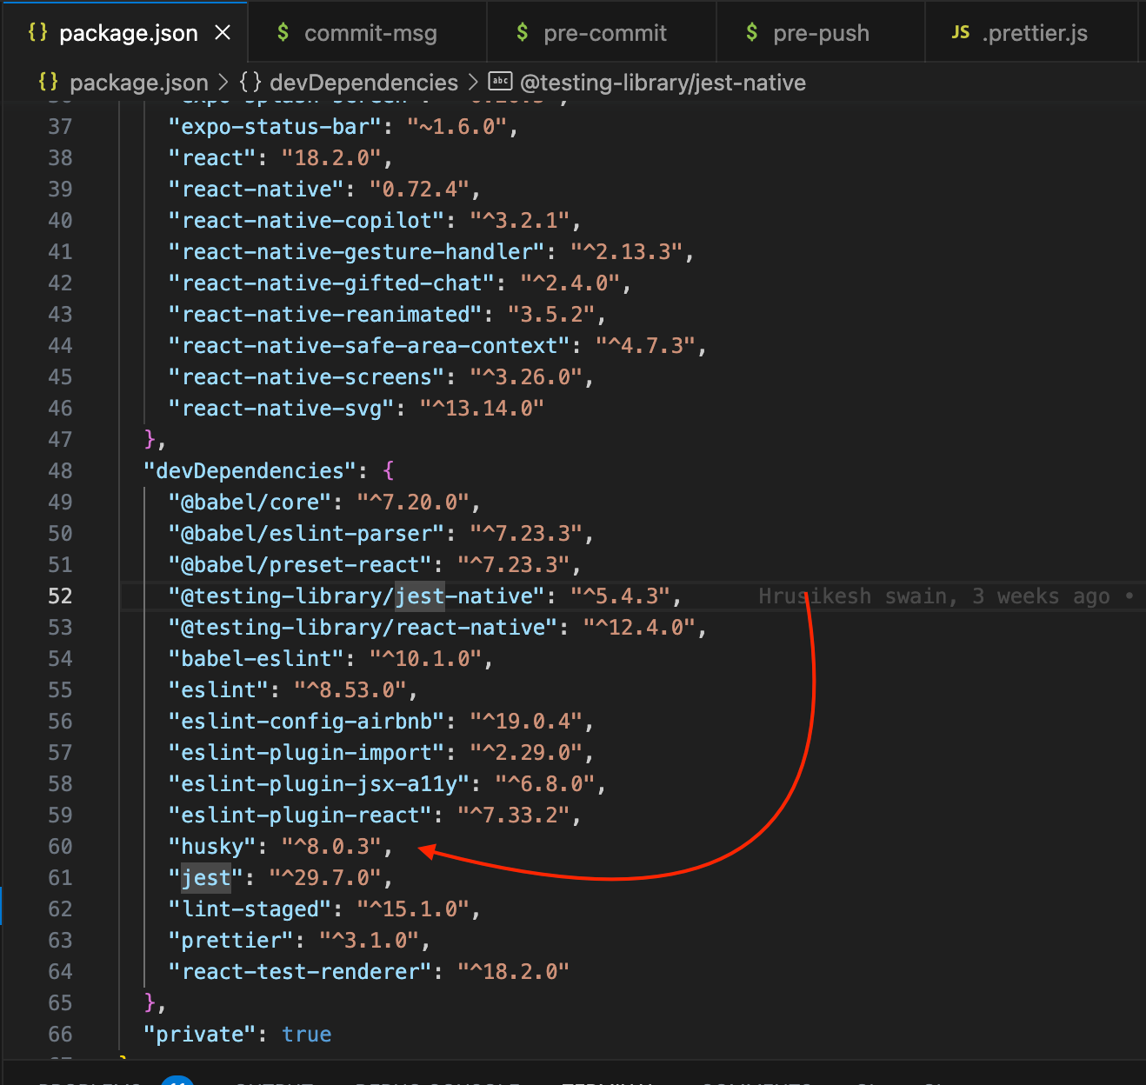Screen dimensions: 1146x1085
Task: Close the package.json tab
Action: [x=223, y=33]
